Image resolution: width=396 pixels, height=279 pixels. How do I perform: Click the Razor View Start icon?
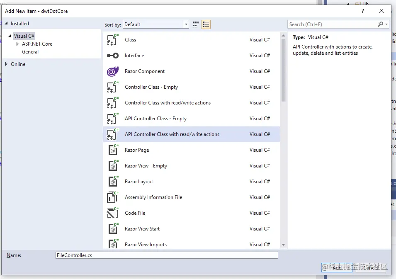113,229
